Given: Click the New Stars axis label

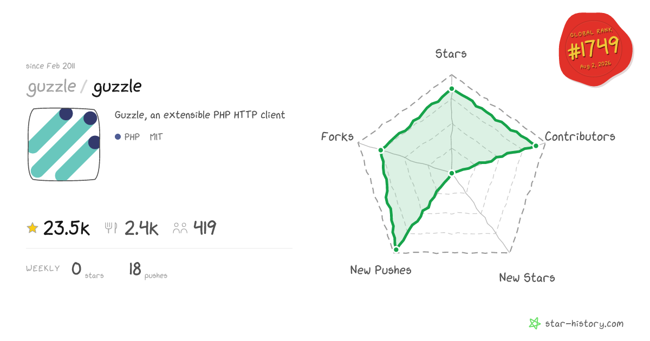Looking at the screenshot, I should 527,278.
